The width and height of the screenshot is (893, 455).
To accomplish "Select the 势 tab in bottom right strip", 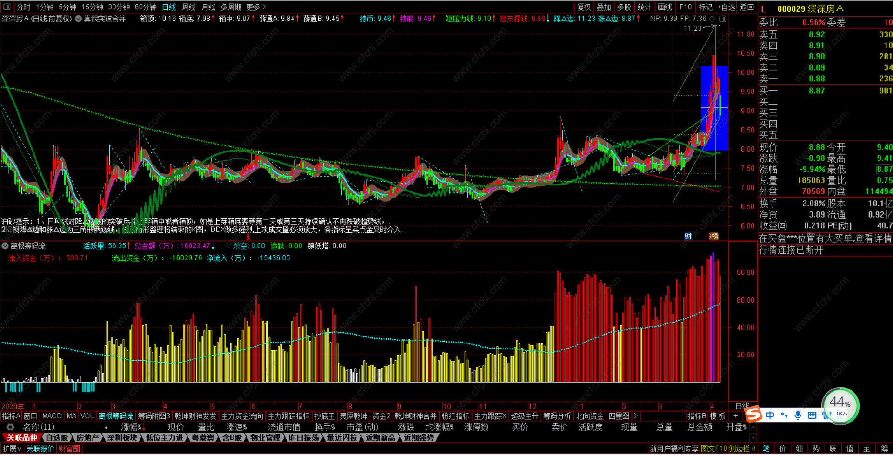I will [x=816, y=448].
